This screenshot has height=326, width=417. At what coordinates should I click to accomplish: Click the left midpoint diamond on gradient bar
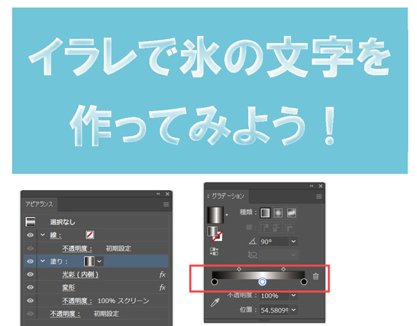[239, 269]
